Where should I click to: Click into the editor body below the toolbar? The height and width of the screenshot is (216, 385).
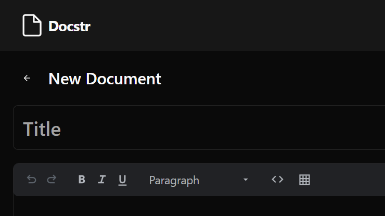(x=199, y=207)
